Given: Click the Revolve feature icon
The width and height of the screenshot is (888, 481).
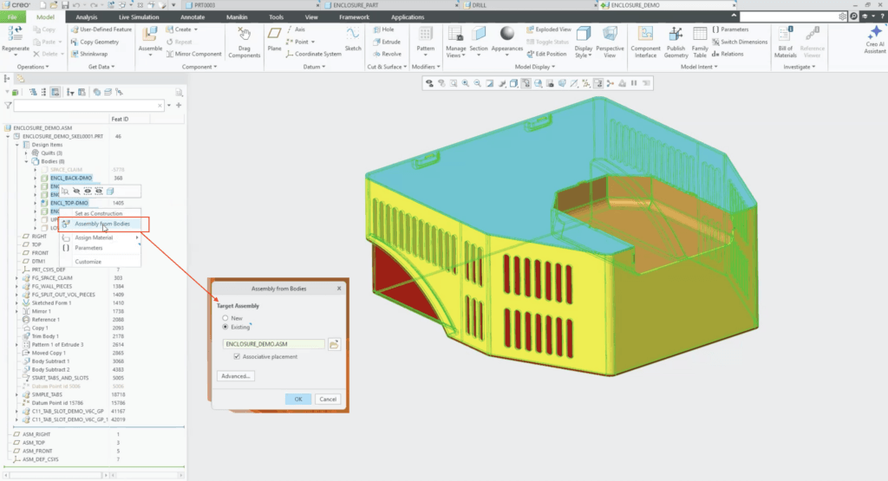Looking at the screenshot, I should (x=377, y=55).
